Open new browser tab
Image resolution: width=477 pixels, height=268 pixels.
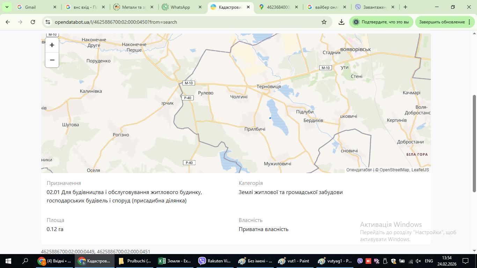coord(405,7)
